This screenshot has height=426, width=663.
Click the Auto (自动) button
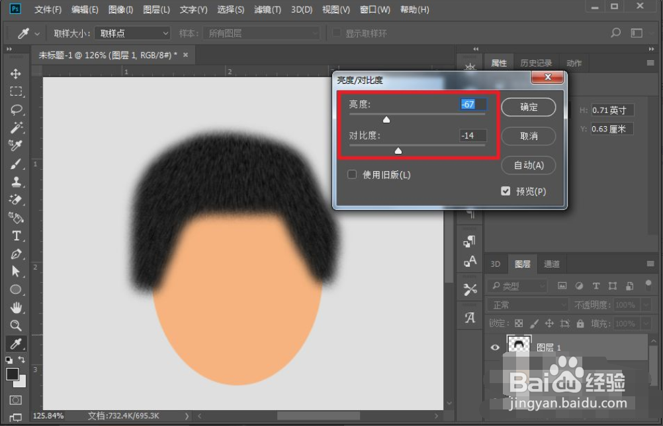coord(529,165)
